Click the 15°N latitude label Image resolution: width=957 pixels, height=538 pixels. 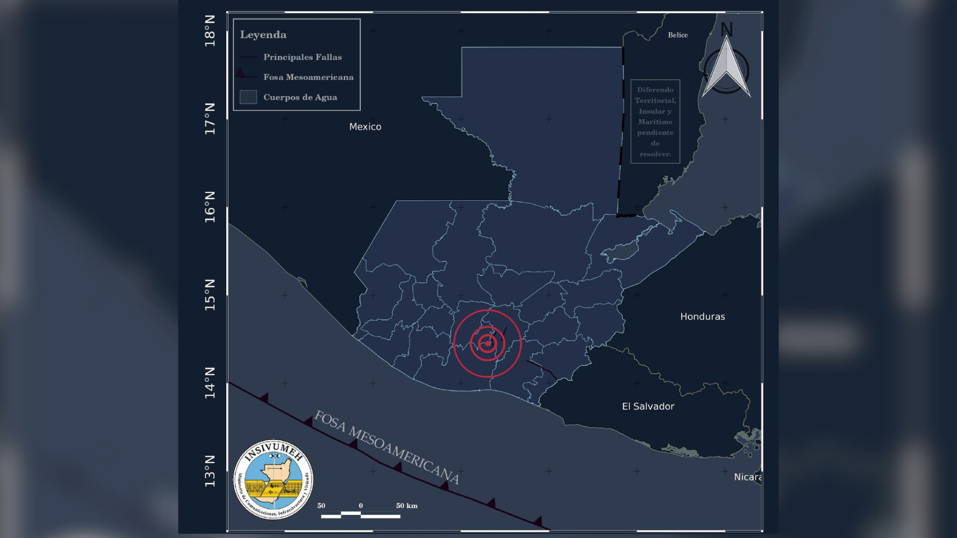(x=210, y=295)
